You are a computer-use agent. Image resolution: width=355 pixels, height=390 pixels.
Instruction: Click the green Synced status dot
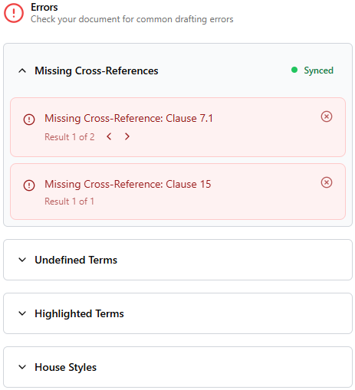click(x=294, y=70)
